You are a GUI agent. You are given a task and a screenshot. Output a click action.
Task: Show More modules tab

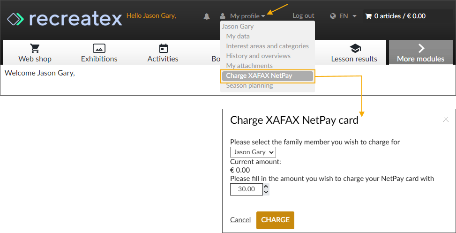[x=421, y=53]
